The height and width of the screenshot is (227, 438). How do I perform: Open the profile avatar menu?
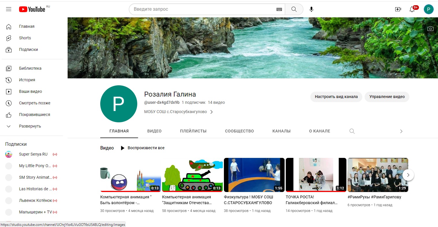click(x=428, y=9)
